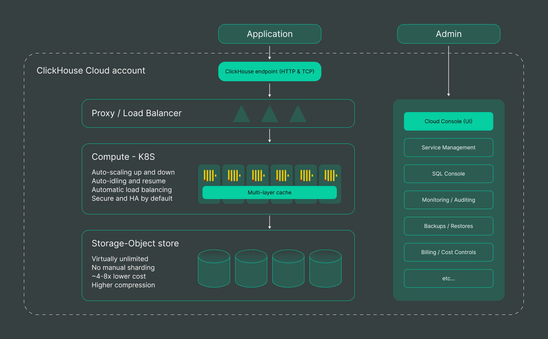548x339 pixels.
Task: Click Monitoring / Auditing
Action: point(448,200)
